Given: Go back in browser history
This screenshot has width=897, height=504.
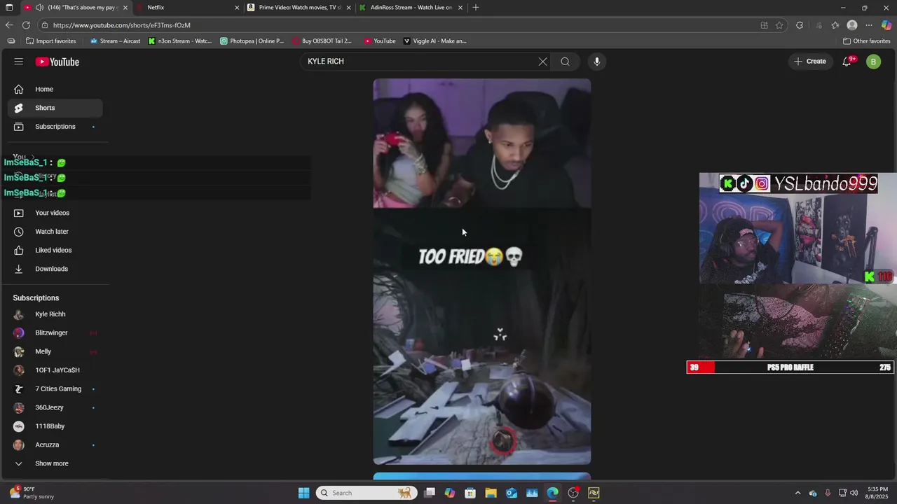Looking at the screenshot, I should pos(9,25).
